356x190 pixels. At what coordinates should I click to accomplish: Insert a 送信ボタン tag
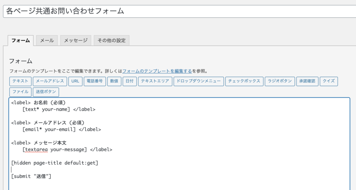pos(46,92)
